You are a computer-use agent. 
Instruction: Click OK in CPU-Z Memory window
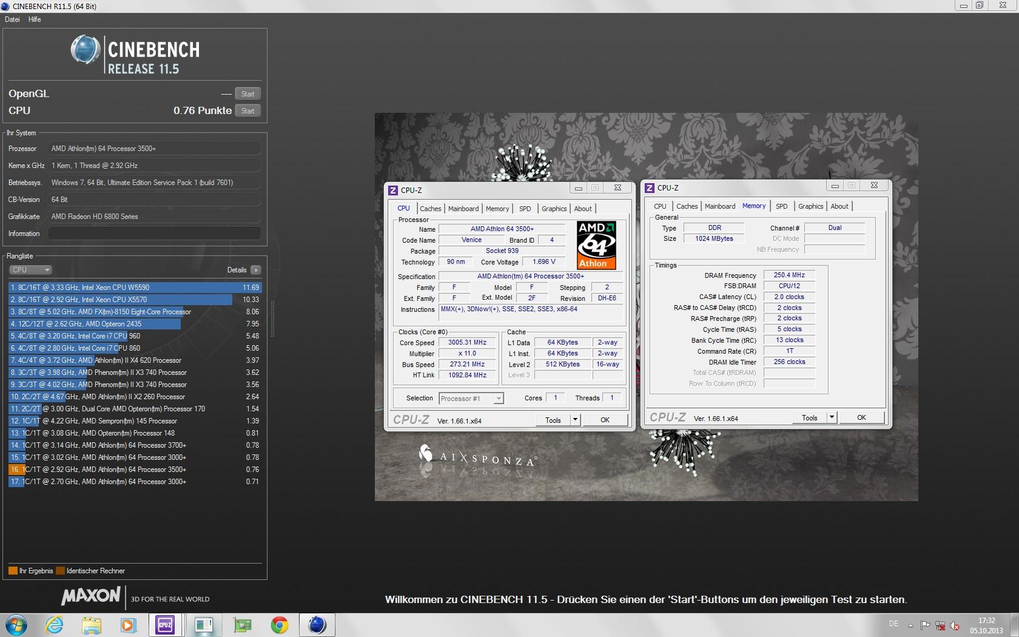click(861, 417)
